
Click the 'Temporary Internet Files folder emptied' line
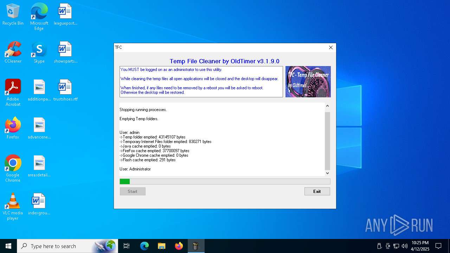[166, 142]
